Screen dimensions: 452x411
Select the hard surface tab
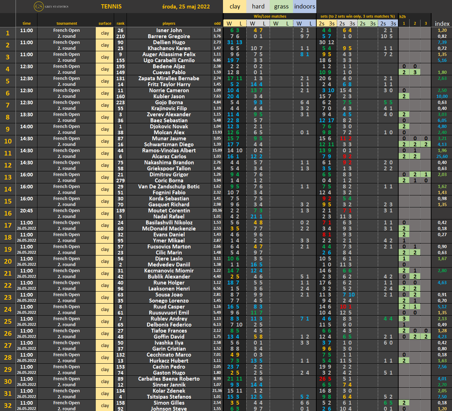click(x=258, y=6)
